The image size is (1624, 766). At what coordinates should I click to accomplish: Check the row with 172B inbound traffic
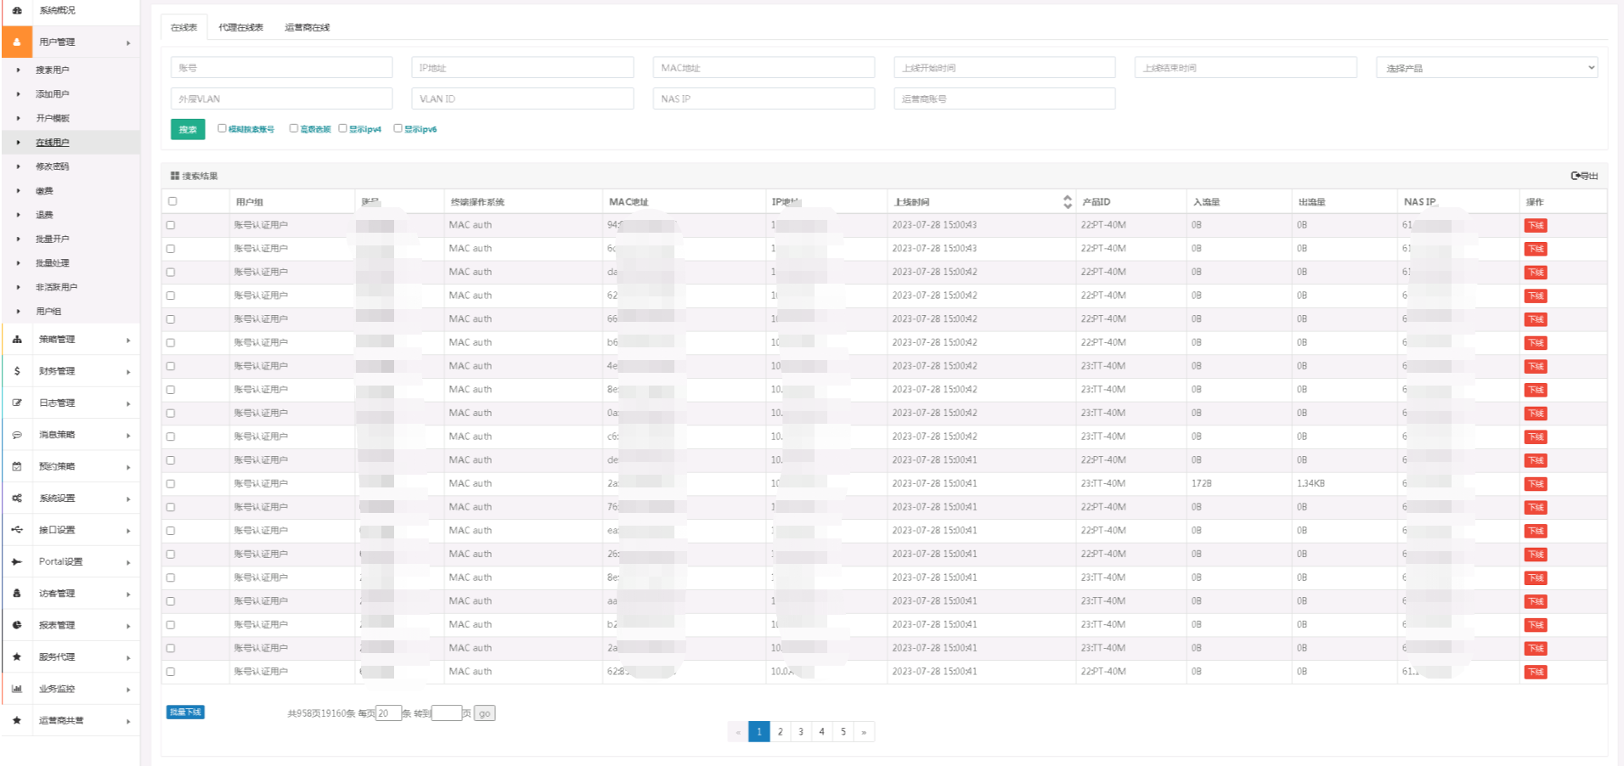[x=171, y=483]
